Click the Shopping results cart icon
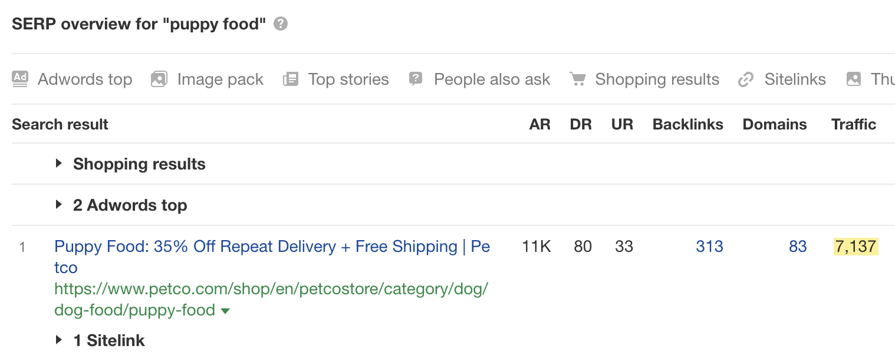This screenshot has height=359, width=895. (x=577, y=79)
